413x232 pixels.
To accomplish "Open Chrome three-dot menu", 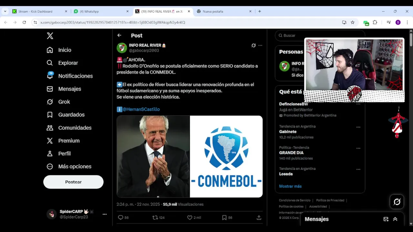I will [407, 22].
